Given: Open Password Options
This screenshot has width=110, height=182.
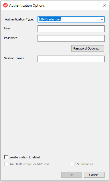Looking at the screenshot, I should click(x=88, y=48).
